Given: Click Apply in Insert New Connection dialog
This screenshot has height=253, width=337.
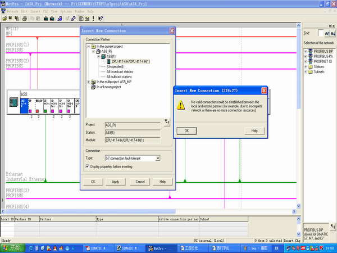Looking at the screenshot, I should tap(115, 182).
